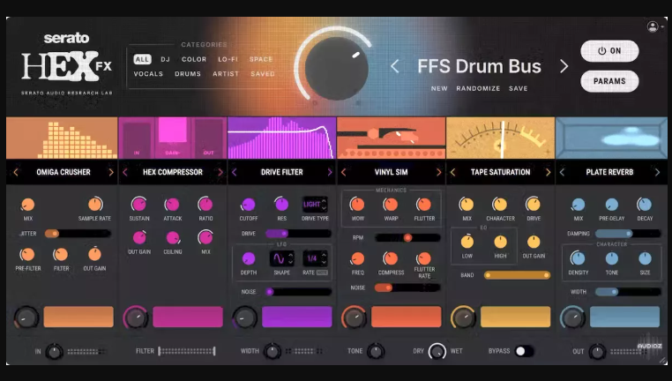This screenshot has height=381, width=672.
Task: Click the PRE-DELAY knob
Action: pos(611,205)
